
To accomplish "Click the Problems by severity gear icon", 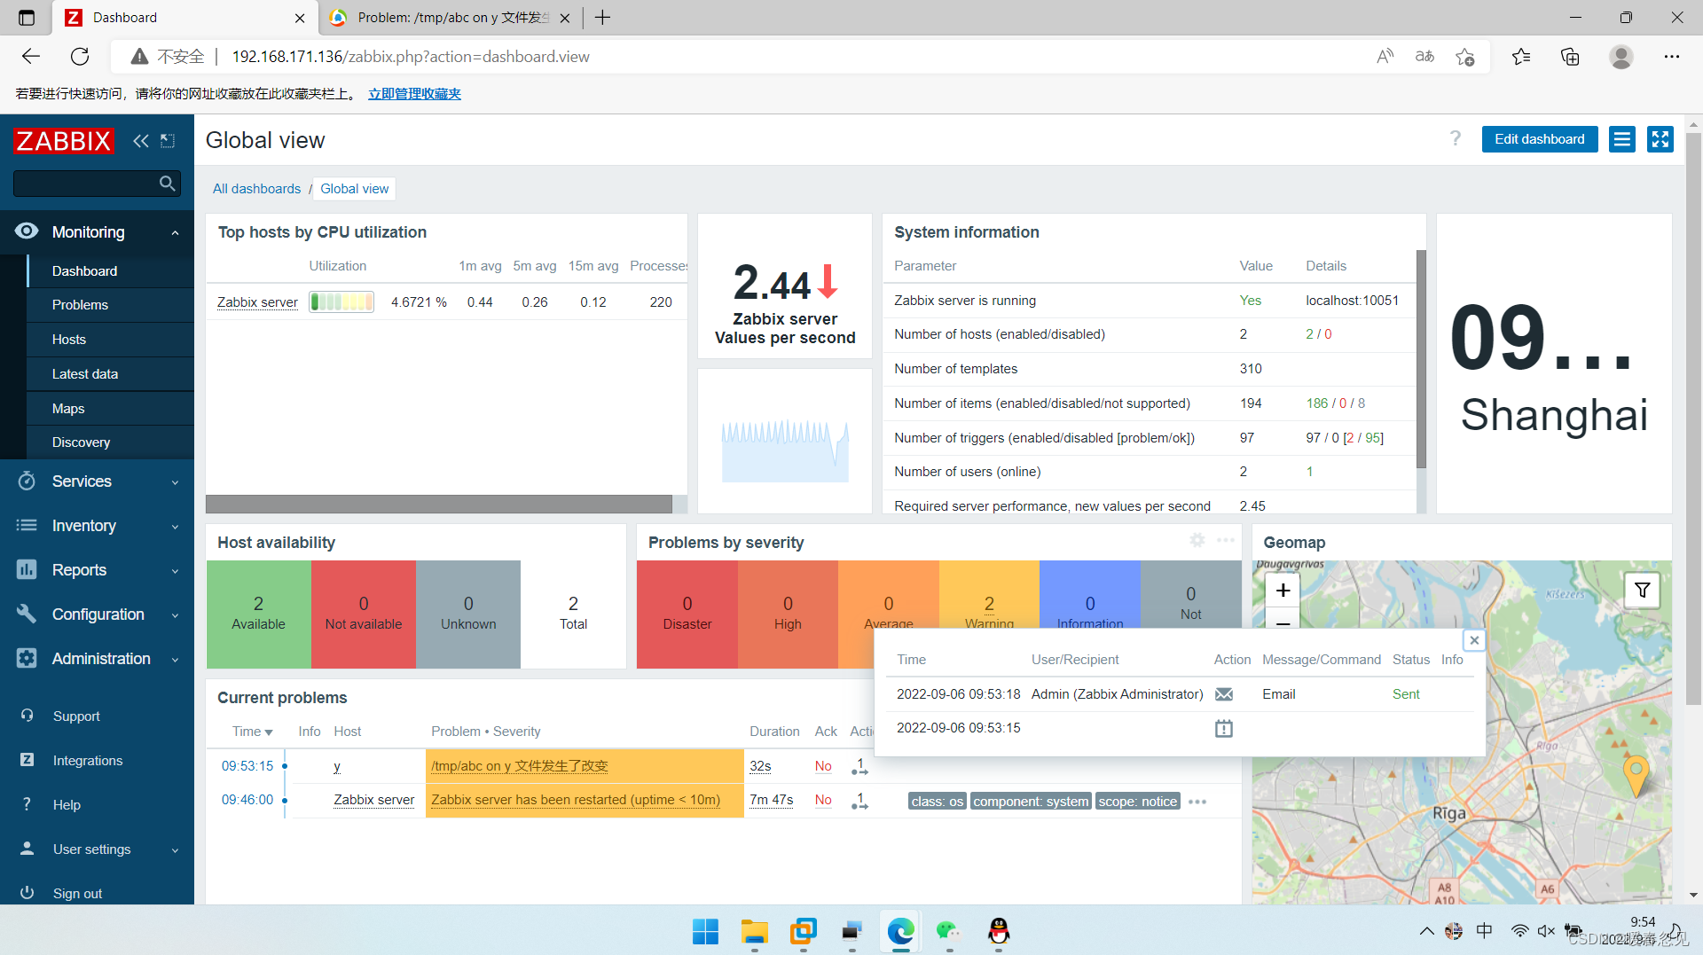I will (x=1197, y=540).
